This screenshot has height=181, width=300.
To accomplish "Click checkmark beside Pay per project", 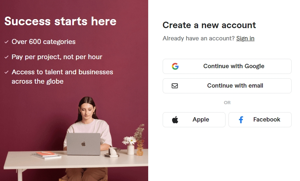I will pos(7,57).
